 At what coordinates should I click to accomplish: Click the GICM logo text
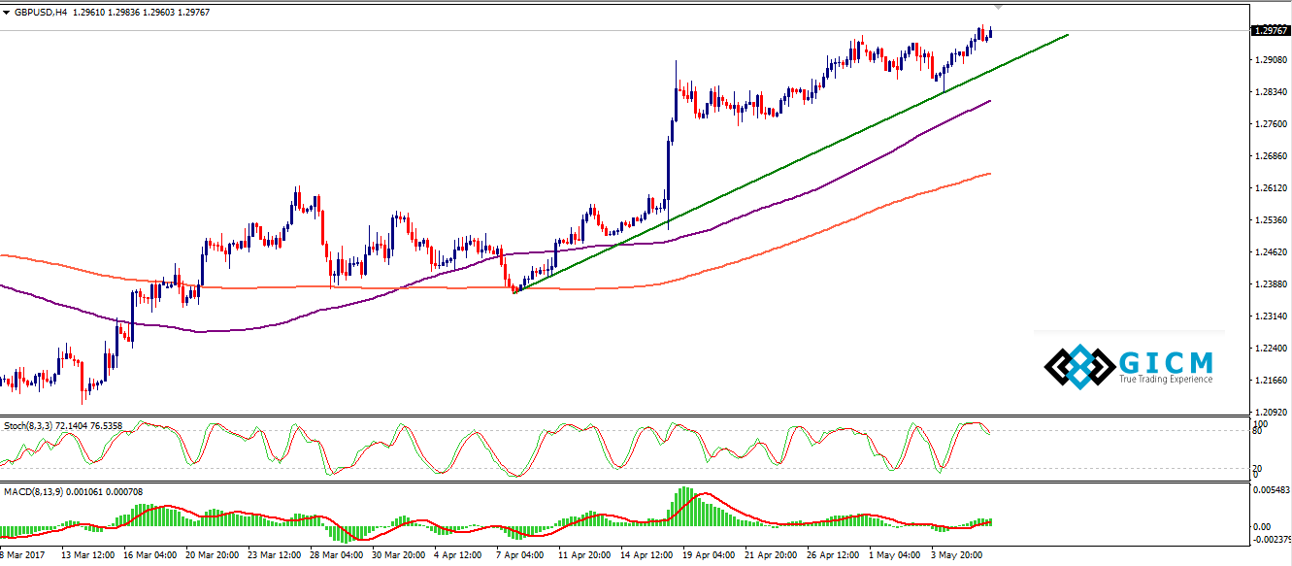pos(1165,362)
